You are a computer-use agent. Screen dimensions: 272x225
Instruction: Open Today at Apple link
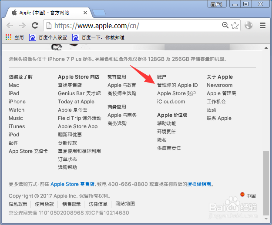(76, 102)
